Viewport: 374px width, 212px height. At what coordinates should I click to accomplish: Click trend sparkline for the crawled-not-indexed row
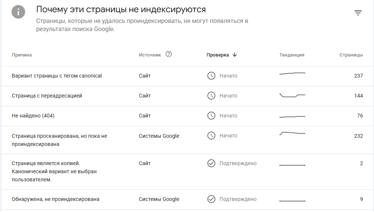tap(292, 133)
